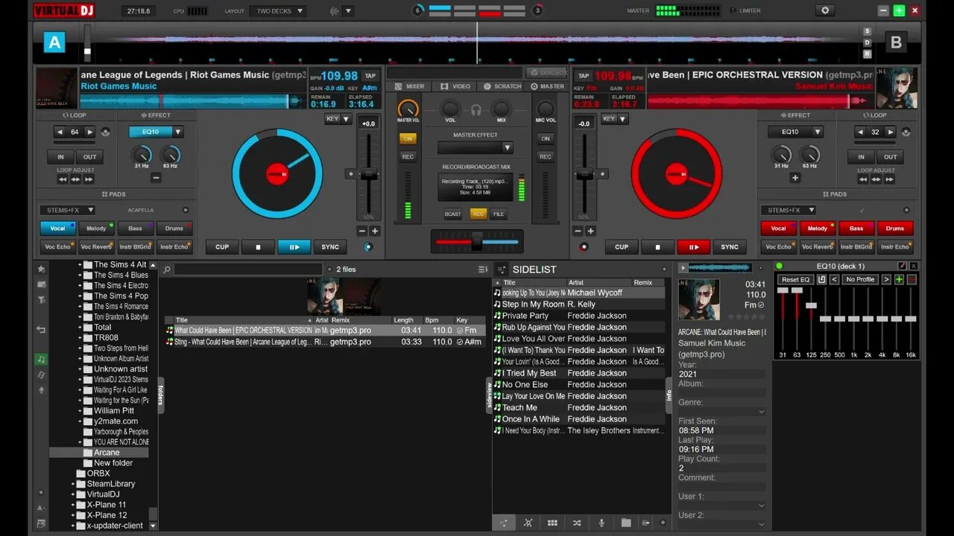Open Master Effect dropdown

[x=476, y=147]
